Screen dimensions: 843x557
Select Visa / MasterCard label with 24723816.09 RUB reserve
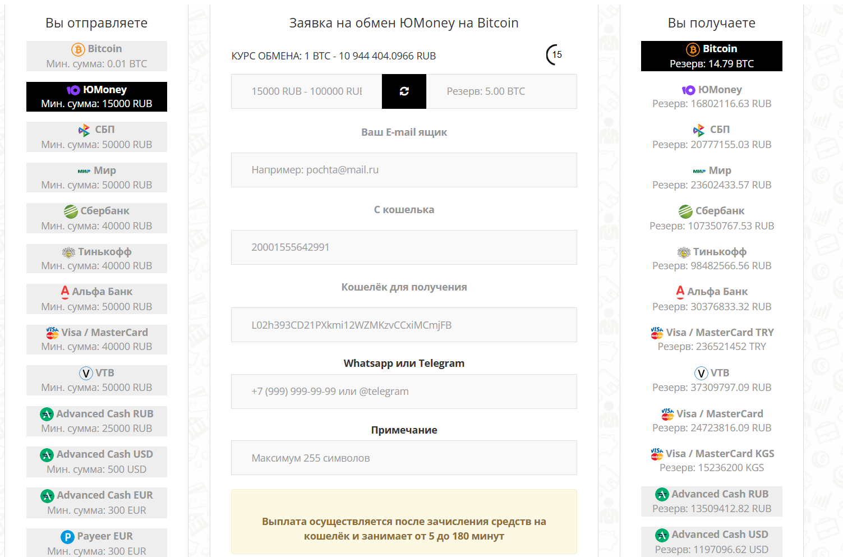720,414
